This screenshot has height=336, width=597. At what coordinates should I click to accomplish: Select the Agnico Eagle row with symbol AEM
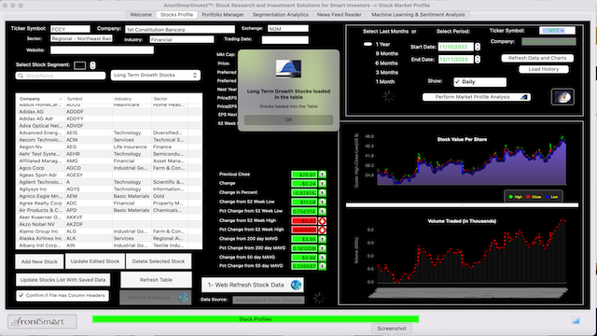pos(109,196)
